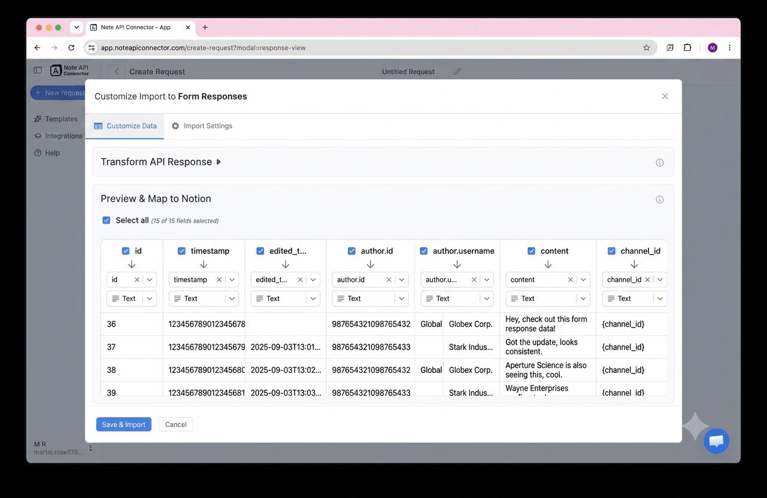Open the Chrome three-dot menu
Image resolution: width=767 pixels, height=498 pixels.
[729, 48]
